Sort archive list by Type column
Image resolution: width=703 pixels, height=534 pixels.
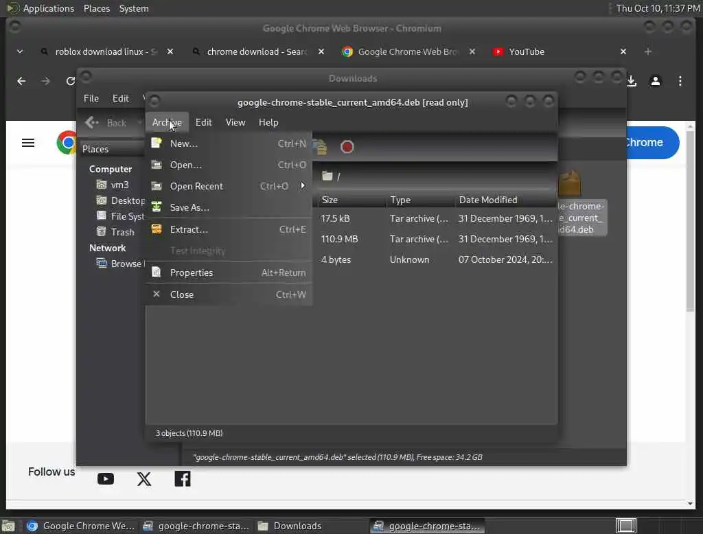[x=421, y=200]
